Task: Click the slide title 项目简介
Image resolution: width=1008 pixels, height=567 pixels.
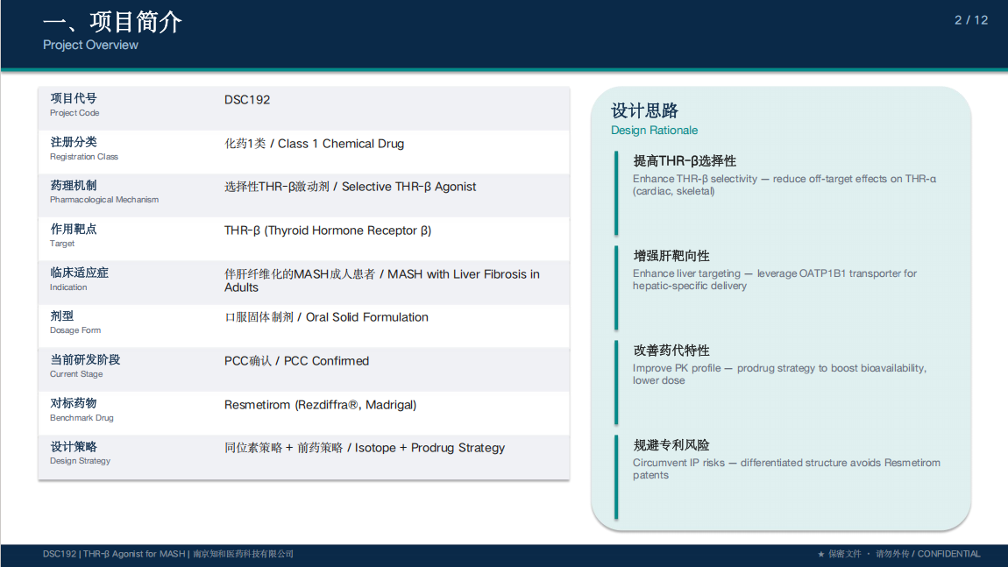Action: pos(112,22)
